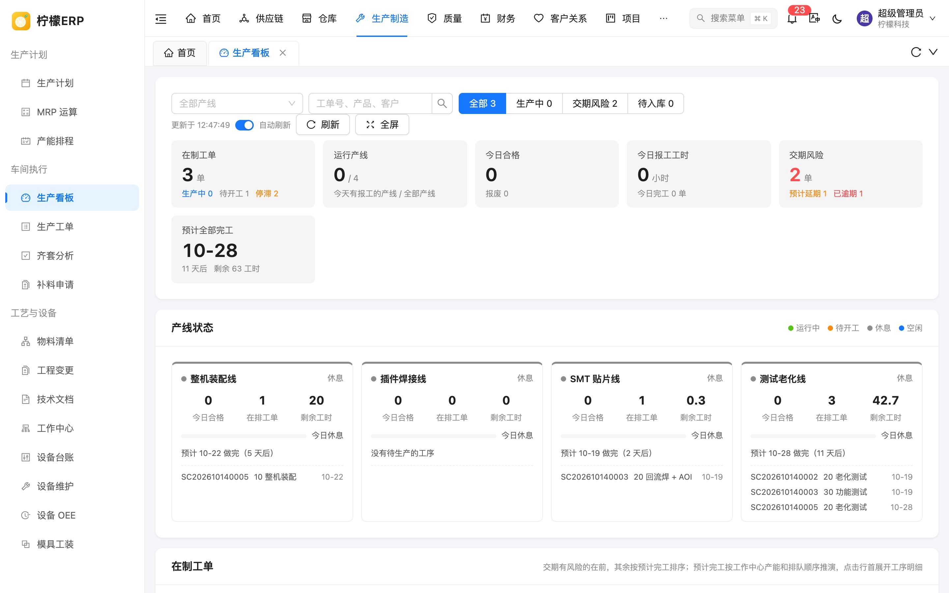
Task: Click the 超 user avatar
Action: point(865,18)
